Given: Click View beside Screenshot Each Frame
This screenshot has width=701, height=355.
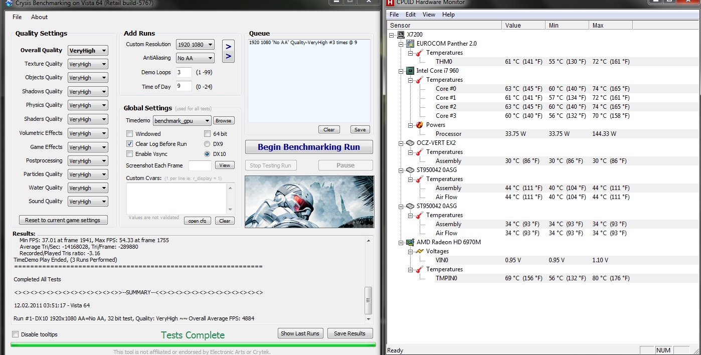Looking at the screenshot, I should [x=225, y=165].
